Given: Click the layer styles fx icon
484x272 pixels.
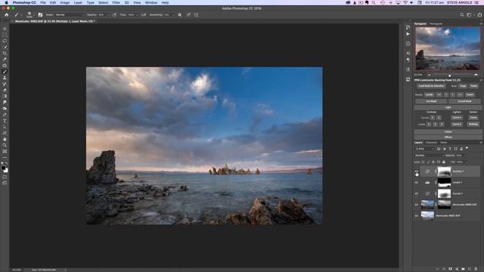Looking at the screenshot, I should (x=444, y=269).
